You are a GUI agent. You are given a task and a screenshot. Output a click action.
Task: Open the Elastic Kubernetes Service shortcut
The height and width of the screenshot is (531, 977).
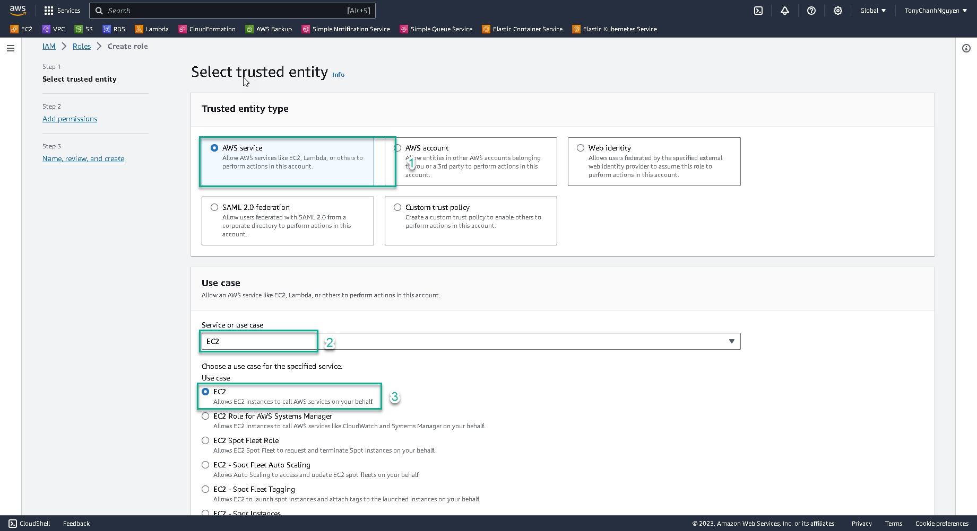615,29
